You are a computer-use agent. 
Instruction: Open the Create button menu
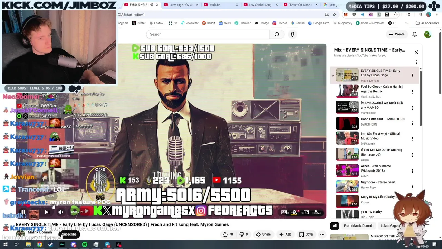(x=396, y=34)
